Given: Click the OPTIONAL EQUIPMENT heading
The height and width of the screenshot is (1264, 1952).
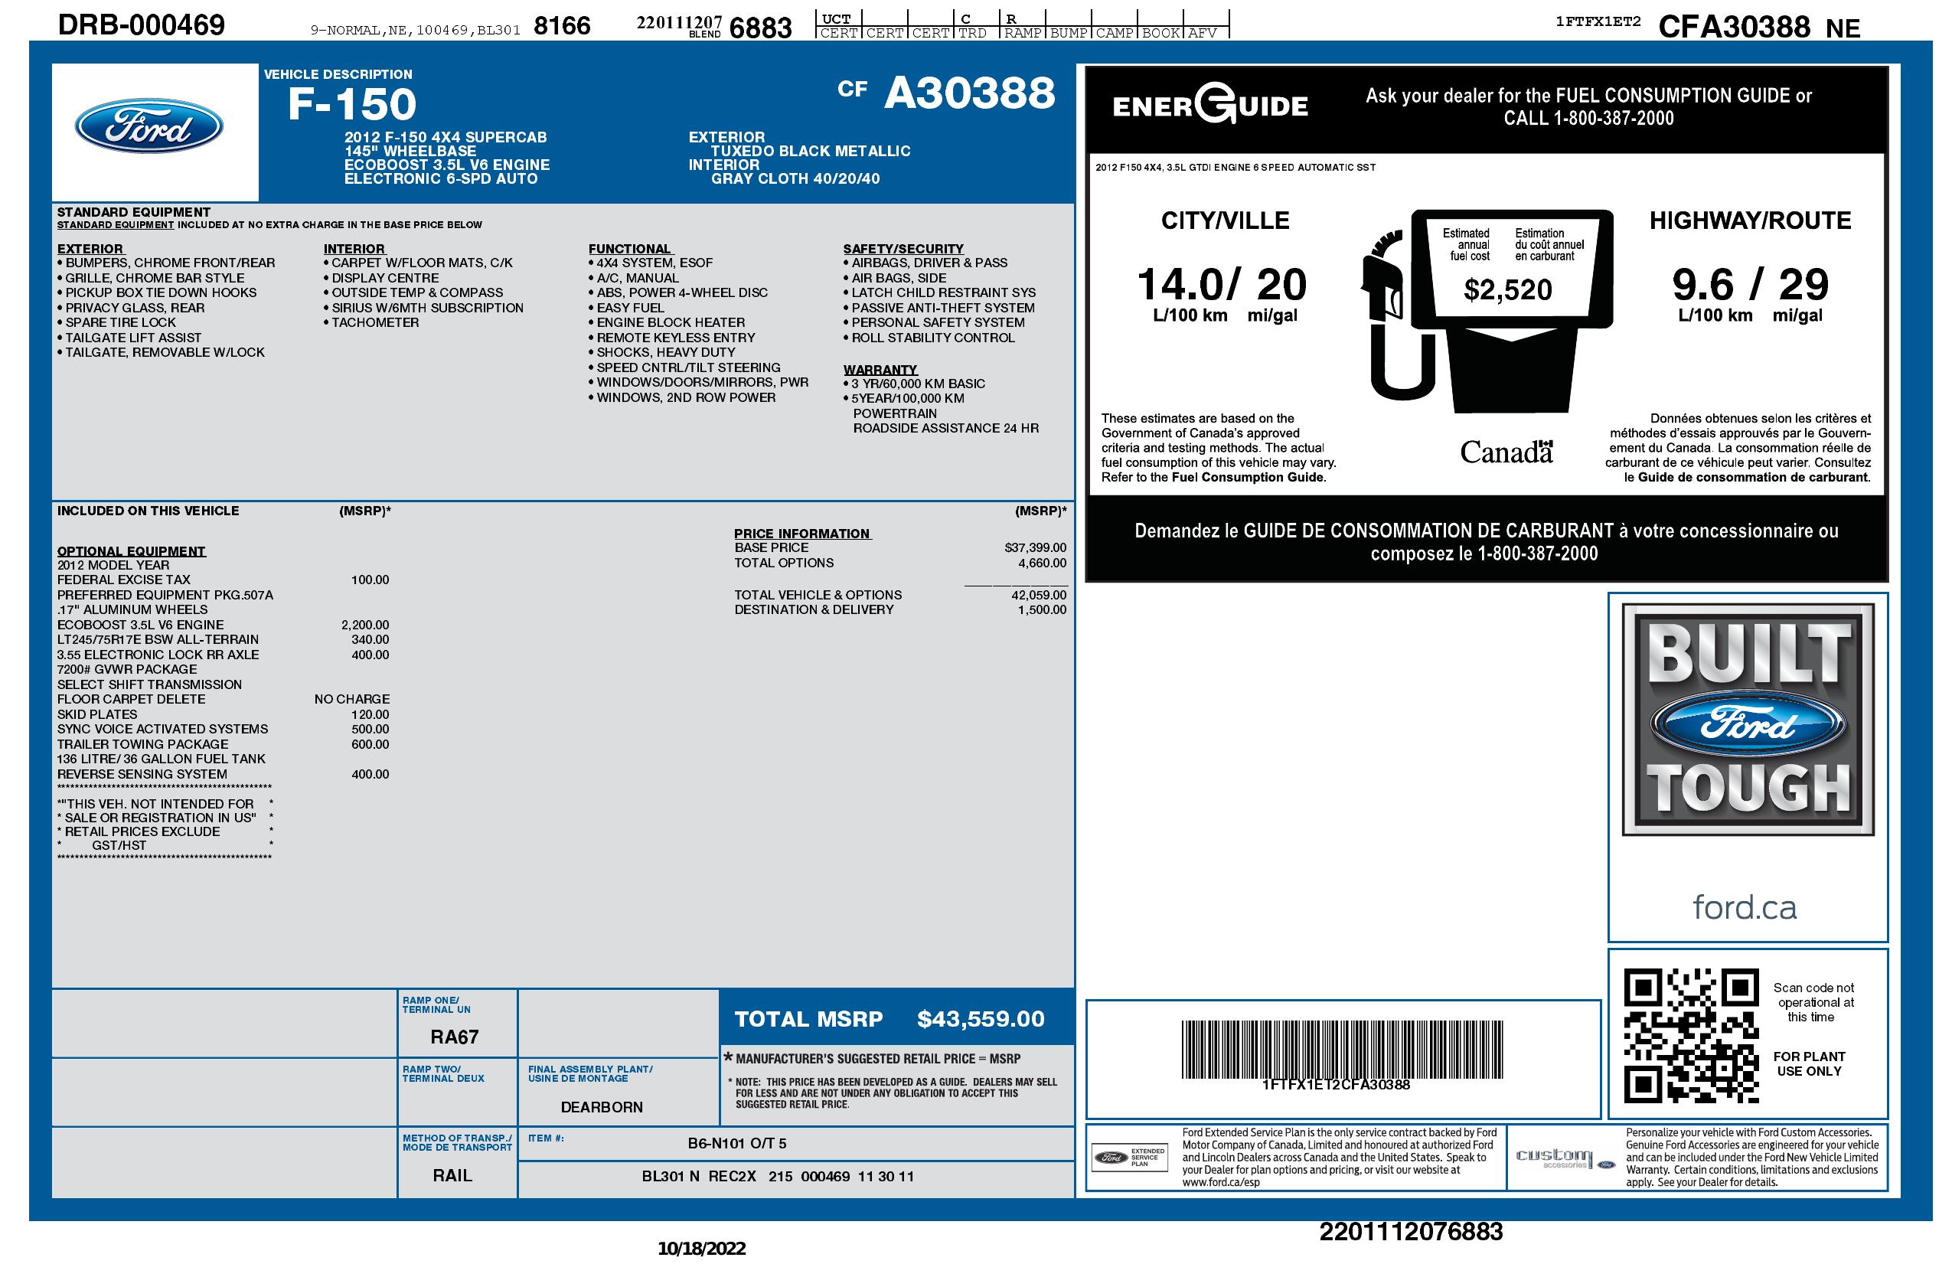Looking at the screenshot, I should (x=131, y=551).
